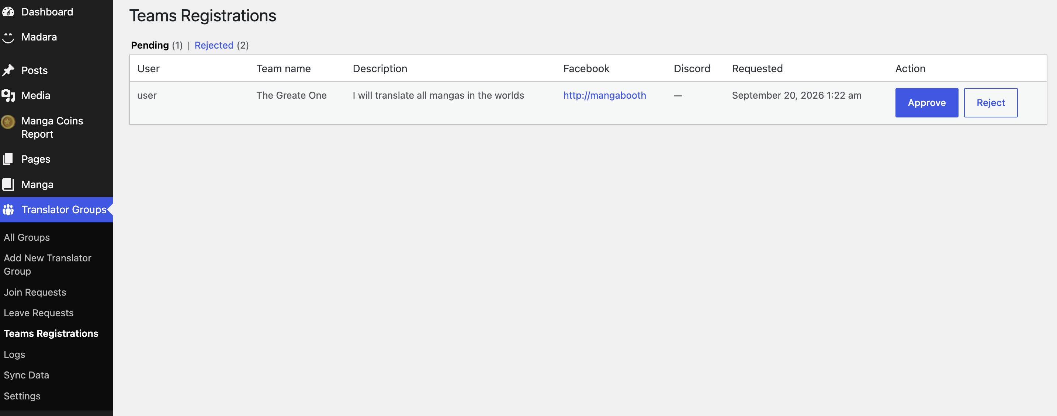Click the Posts pushpin icon

[8, 70]
